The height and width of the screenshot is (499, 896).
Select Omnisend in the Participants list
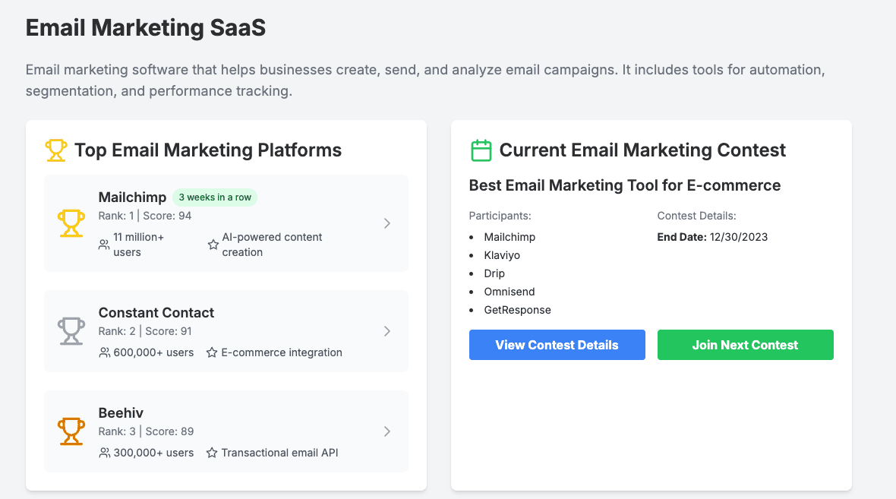tap(510, 292)
